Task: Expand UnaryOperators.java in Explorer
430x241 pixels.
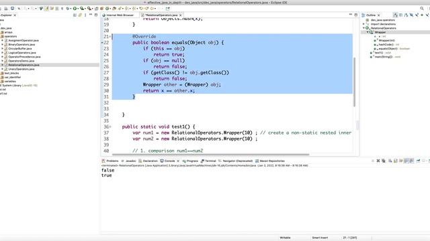Action: (x=3, y=69)
